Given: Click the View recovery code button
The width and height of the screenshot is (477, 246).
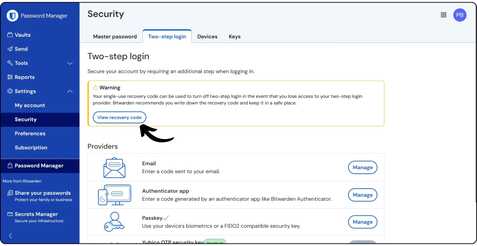Looking at the screenshot, I should [120, 117].
